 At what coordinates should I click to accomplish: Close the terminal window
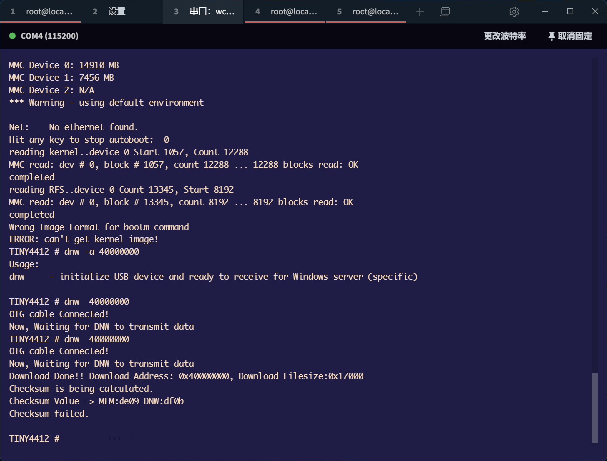[x=595, y=12]
